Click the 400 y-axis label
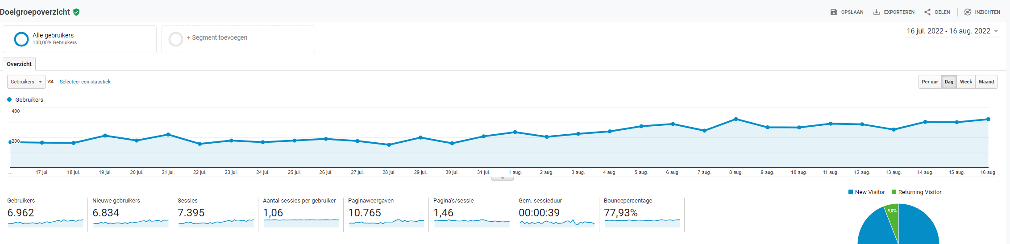1010x244 pixels. pyautogui.click(x=16, y=111)
